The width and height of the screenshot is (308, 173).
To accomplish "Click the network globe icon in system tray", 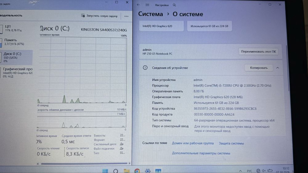I will coord(258,171).
